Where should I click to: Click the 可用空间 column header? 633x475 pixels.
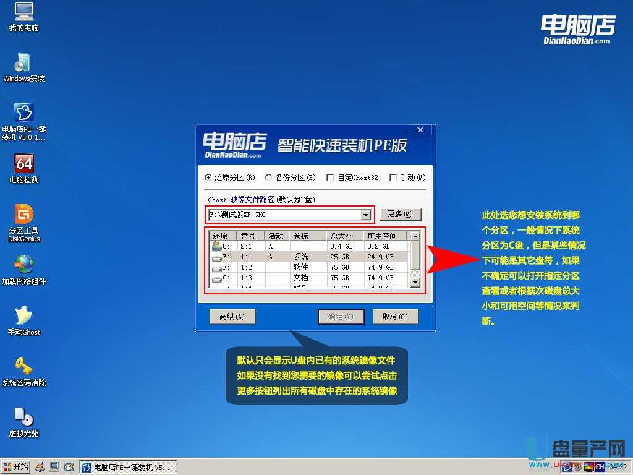(385, 236)
